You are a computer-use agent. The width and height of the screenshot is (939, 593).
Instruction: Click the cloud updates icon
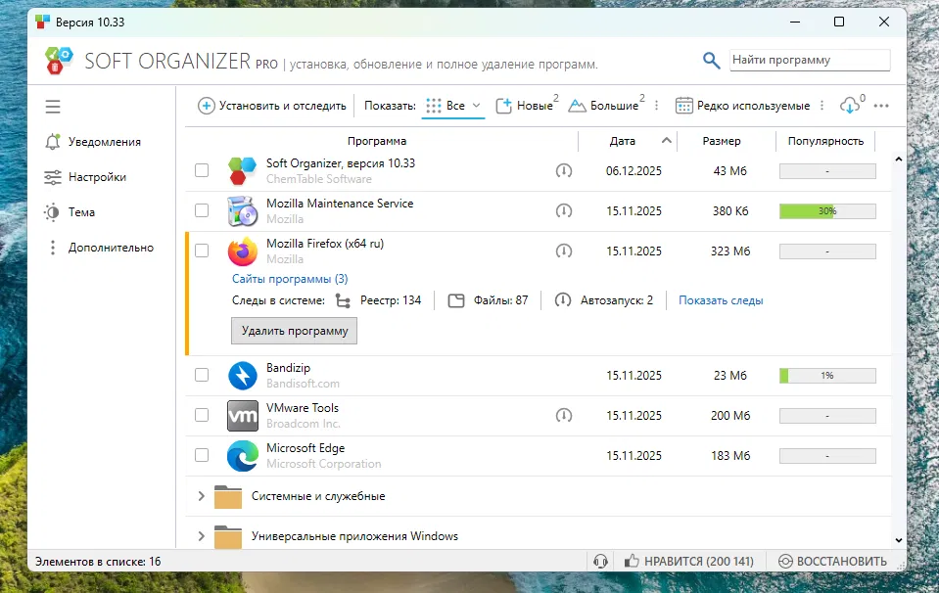pos(849,104)
